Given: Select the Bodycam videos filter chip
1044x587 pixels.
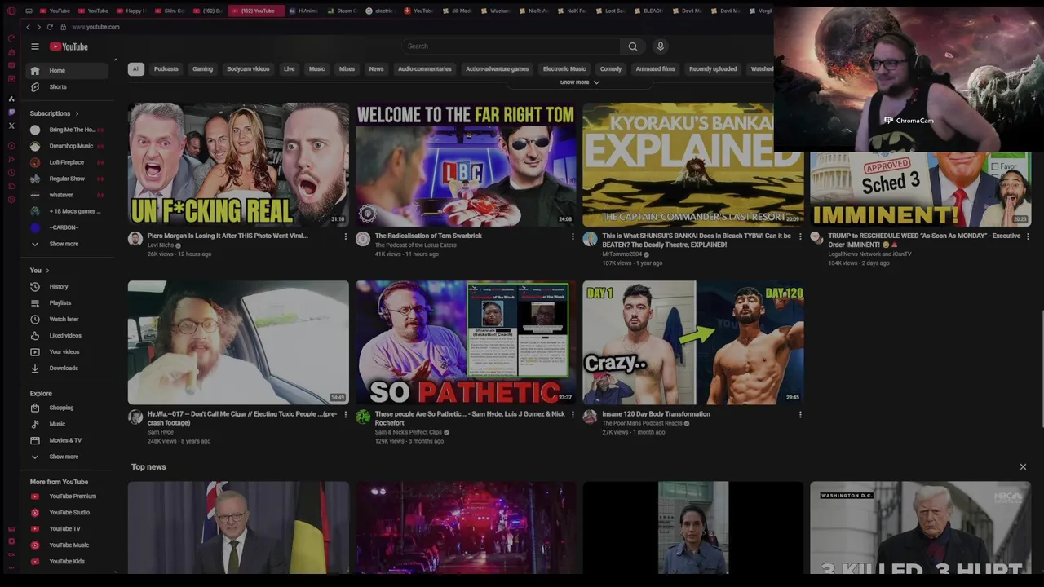Looking at the screenshot, I should (x=248, y=69).
